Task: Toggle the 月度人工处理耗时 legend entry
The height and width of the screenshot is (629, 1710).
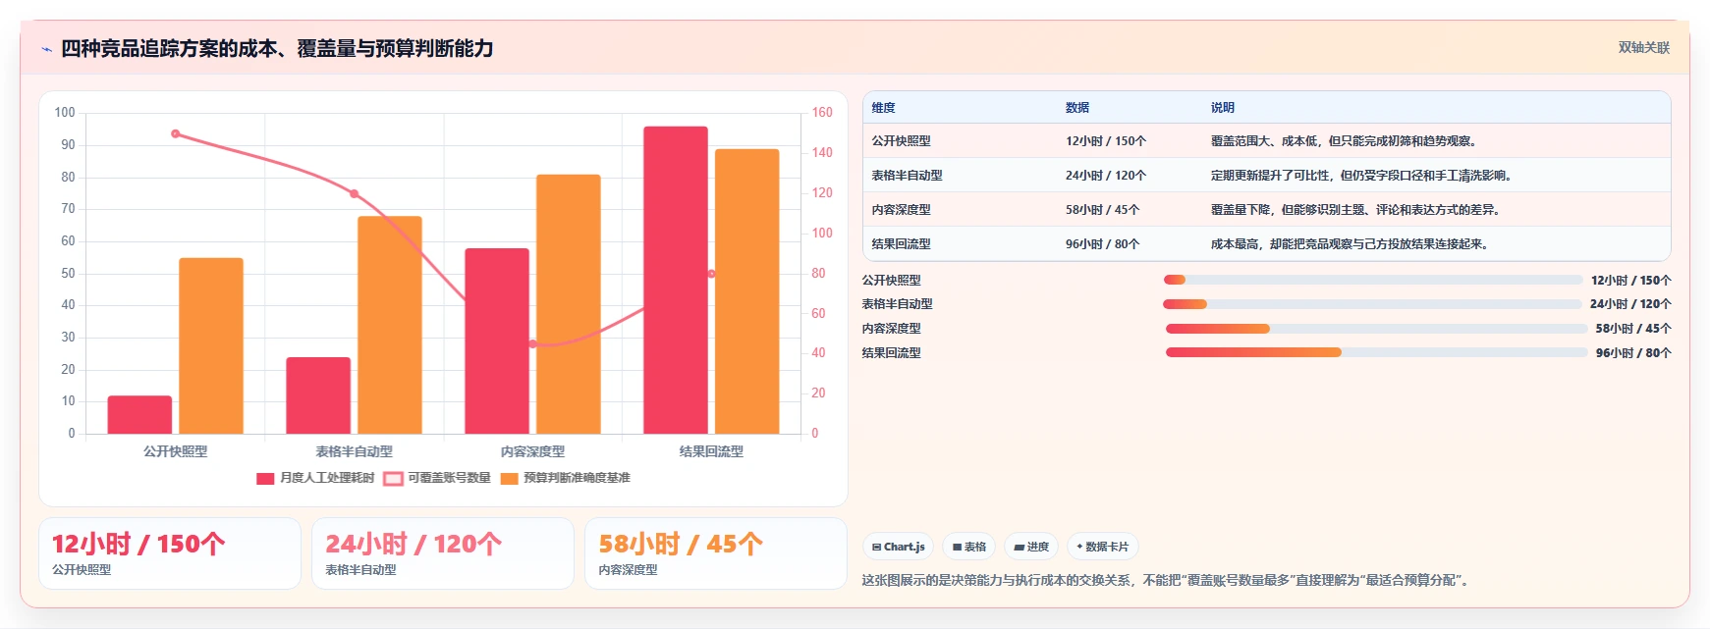Action: pyautogui.click(x=315, y=478)
